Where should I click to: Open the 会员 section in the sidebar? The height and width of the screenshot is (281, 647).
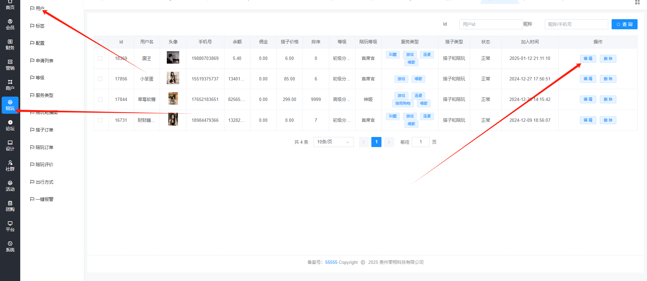[10, 25]
